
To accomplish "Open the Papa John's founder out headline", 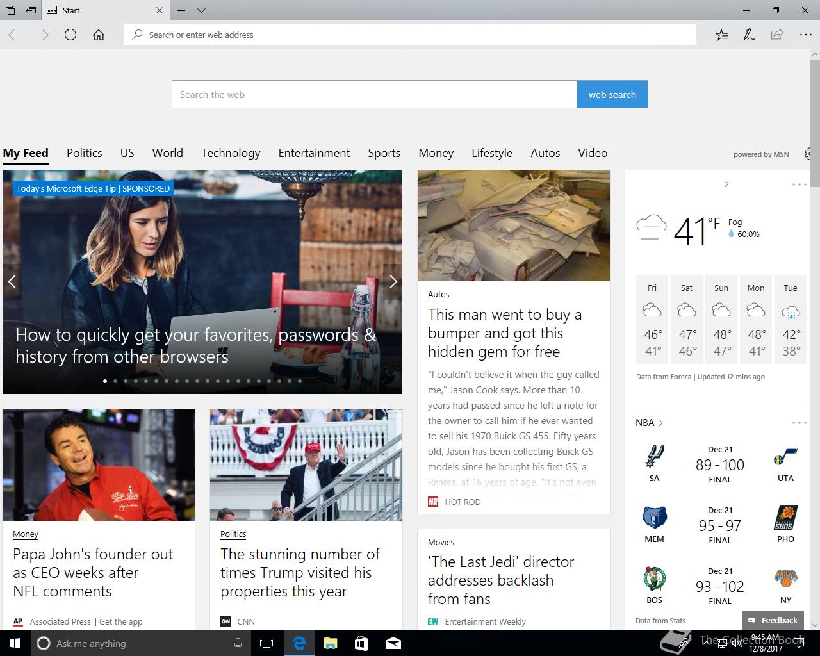I will (94, 573).
